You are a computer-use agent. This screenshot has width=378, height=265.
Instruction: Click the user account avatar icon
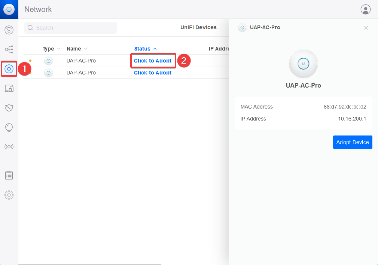click(x=366, y=9)
